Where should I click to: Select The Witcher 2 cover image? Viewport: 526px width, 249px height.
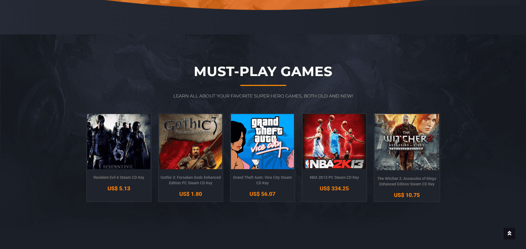point(407,142)
